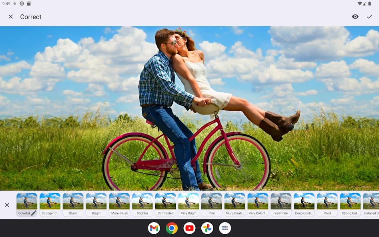
Task: Select the More Blush preset
Action: [119, 203]
